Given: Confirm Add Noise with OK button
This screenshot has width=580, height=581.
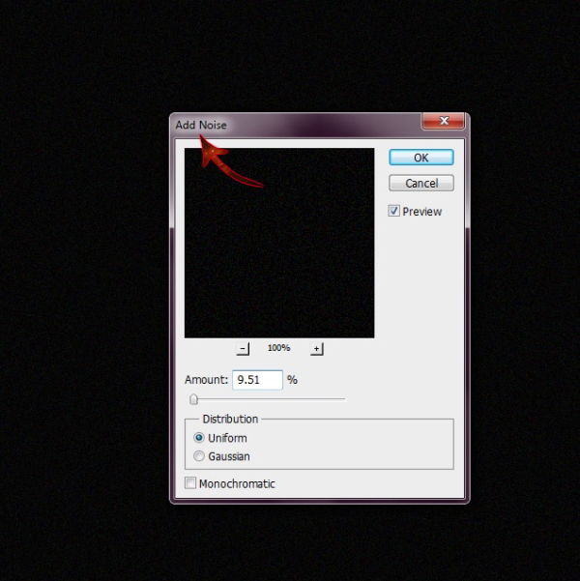Looking at the screenshot, I should [x=421, y=158].
